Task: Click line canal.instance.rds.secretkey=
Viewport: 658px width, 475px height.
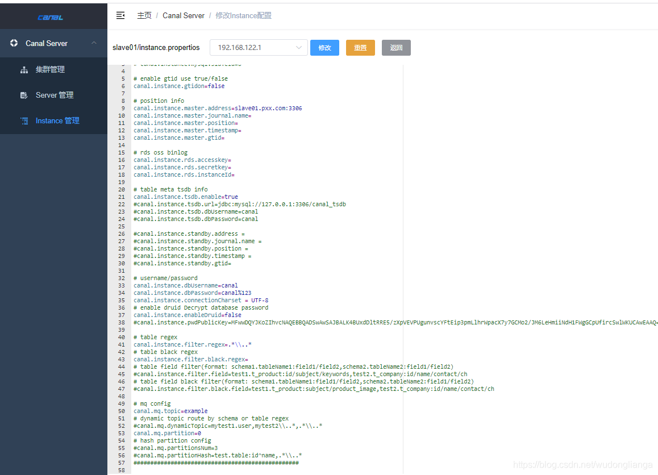Action: 182,168
